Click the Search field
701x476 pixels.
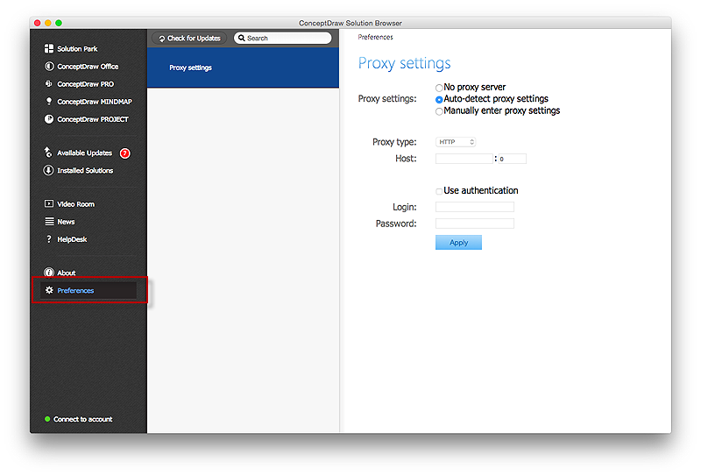[x=283, y=38]
